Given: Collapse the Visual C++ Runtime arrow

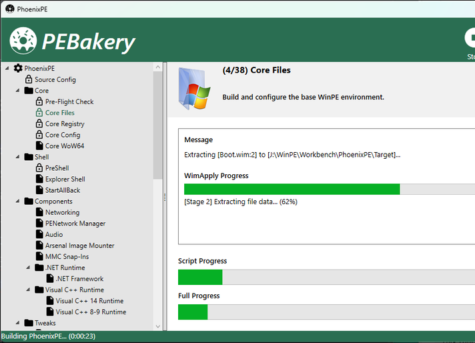Looking at the screenshot, I should [29, 290].
